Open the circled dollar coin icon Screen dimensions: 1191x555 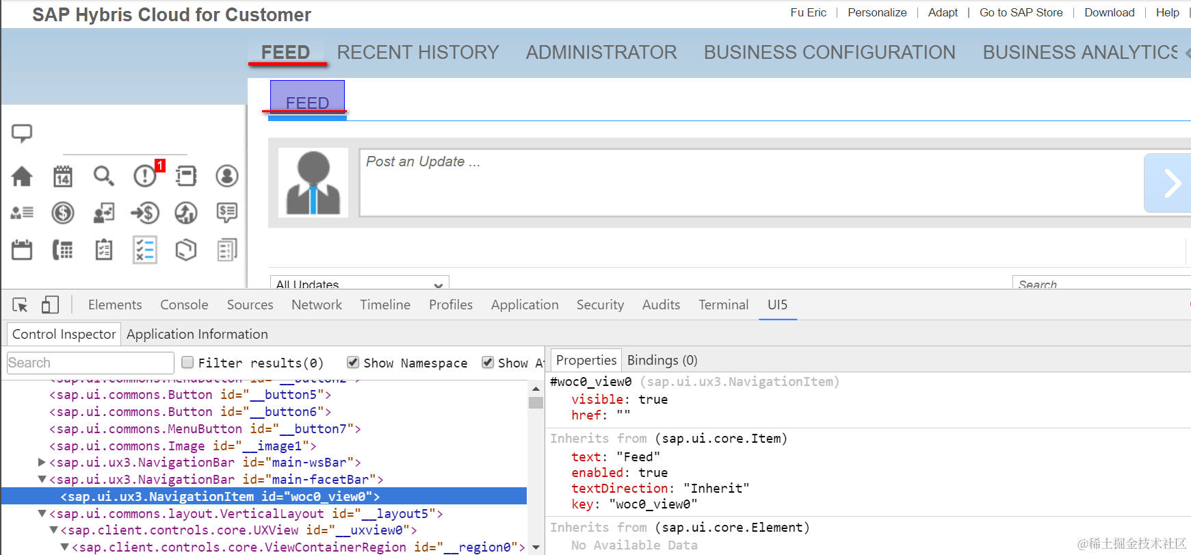63,213
